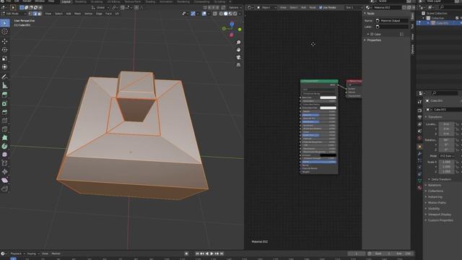Toggle the Use Nodes checkbox
462x260 pixels.
(321, 7)
